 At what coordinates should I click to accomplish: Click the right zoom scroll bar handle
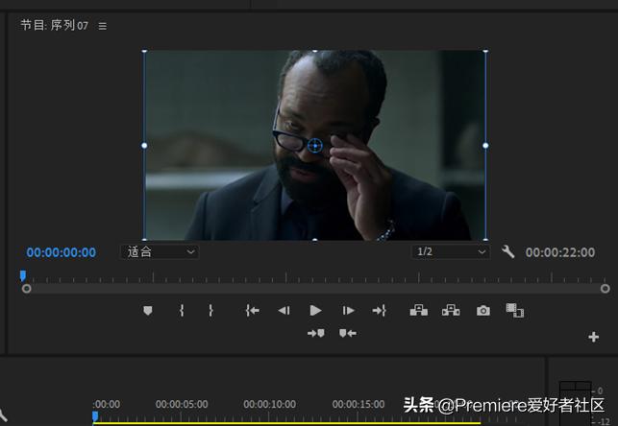click(x=605, y=289)
